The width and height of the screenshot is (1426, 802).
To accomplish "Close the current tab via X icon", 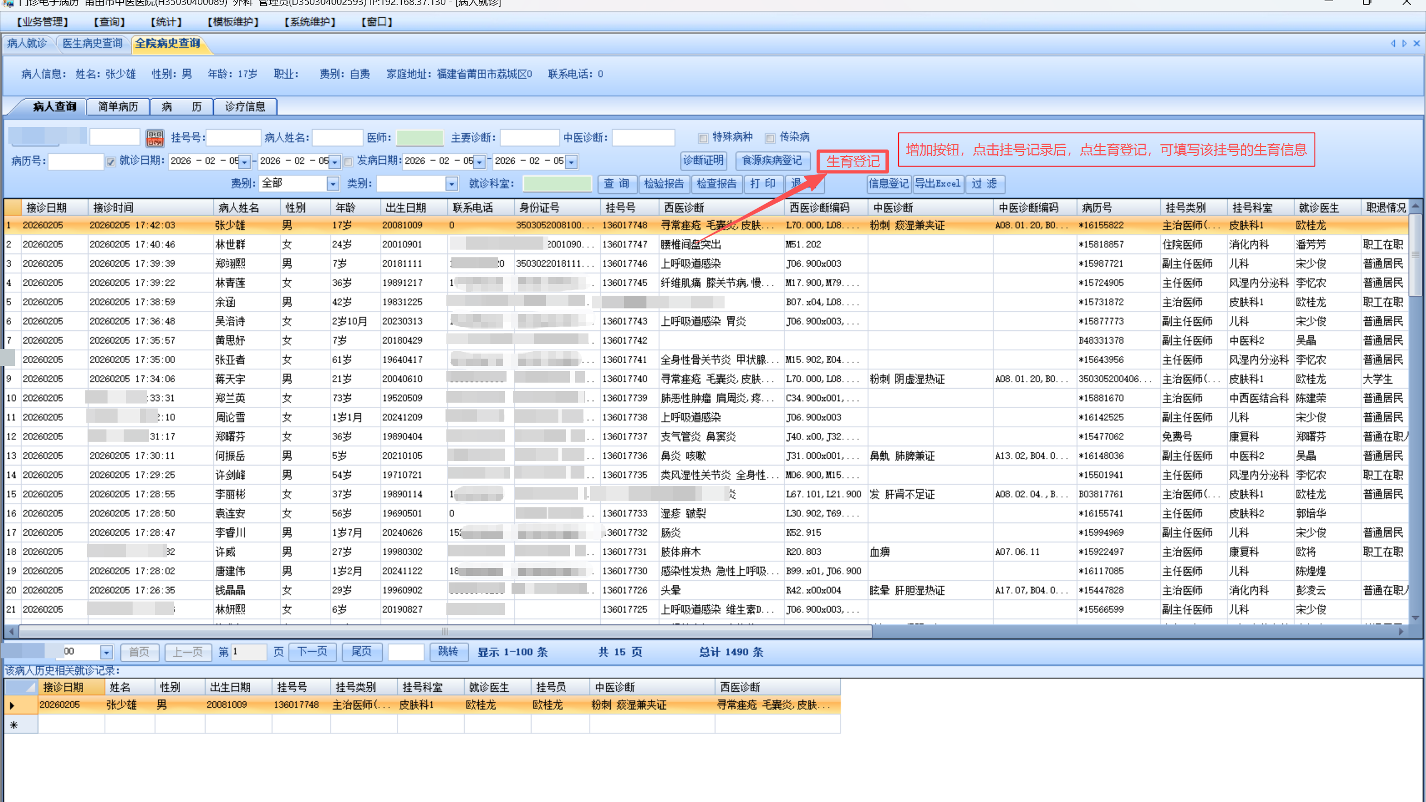I will [1416, 43].
